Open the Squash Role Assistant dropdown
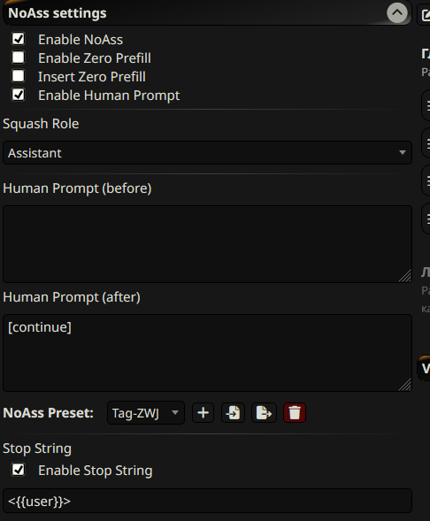The image size is (430, 521). [x=207, y=153]
